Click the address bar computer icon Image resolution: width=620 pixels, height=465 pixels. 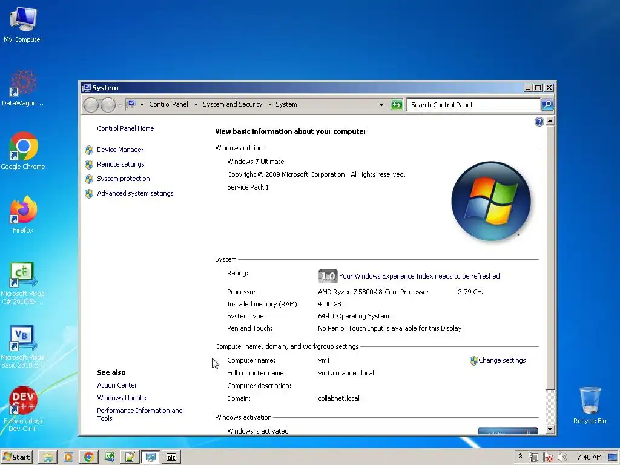click(x=131, y=104)
